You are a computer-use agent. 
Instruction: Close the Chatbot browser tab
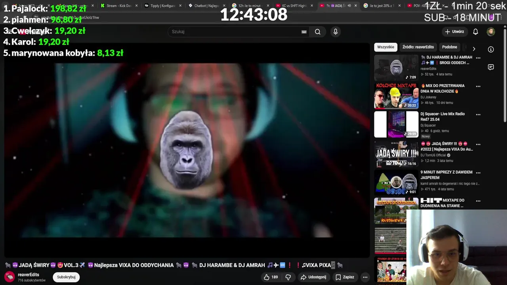tap(224, 6)
